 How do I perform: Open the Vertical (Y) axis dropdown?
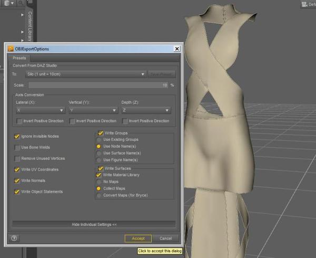[93, 110]
